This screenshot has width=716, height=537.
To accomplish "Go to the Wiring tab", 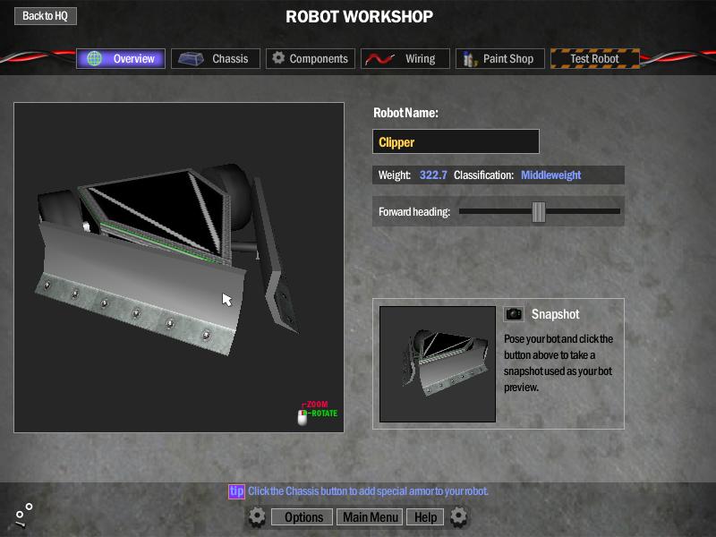I will [x=405, y=58].
